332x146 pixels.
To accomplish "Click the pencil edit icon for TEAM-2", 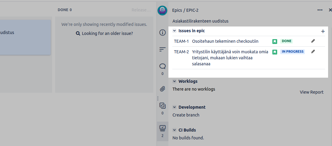I will [x=313, y=51].
